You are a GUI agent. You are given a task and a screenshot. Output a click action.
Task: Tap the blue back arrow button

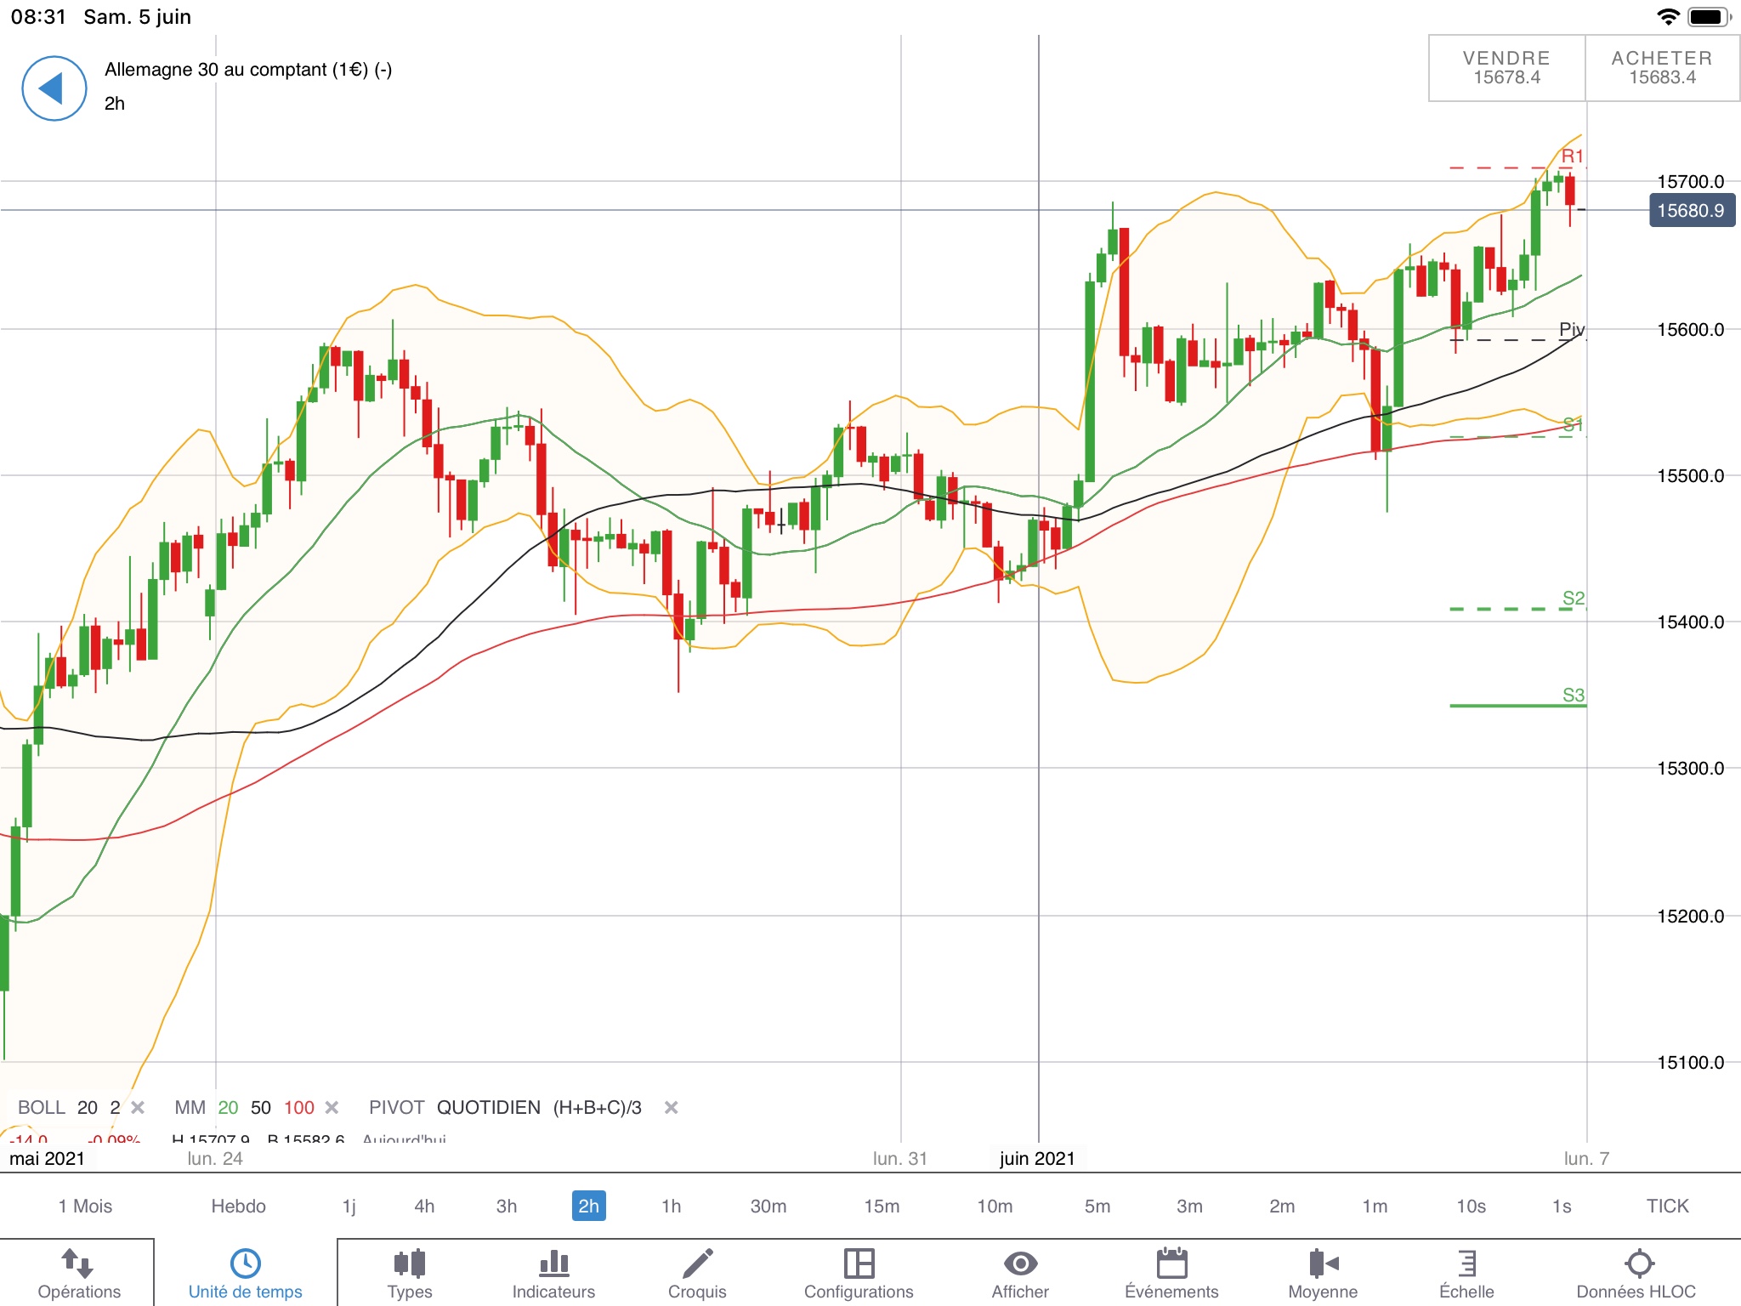54,88
